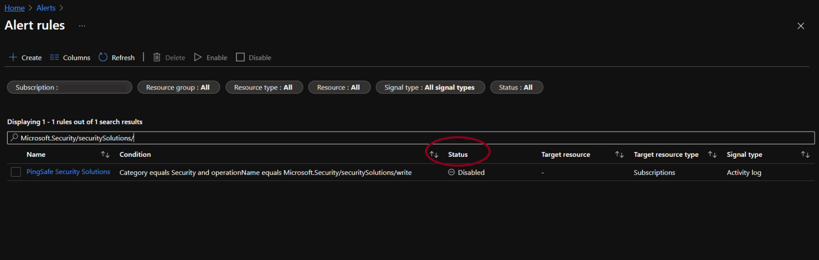Image resolution: width=819 pixels, height=260 pixels.
Task: Click the Status column header
Action: (x=458, y=155)
